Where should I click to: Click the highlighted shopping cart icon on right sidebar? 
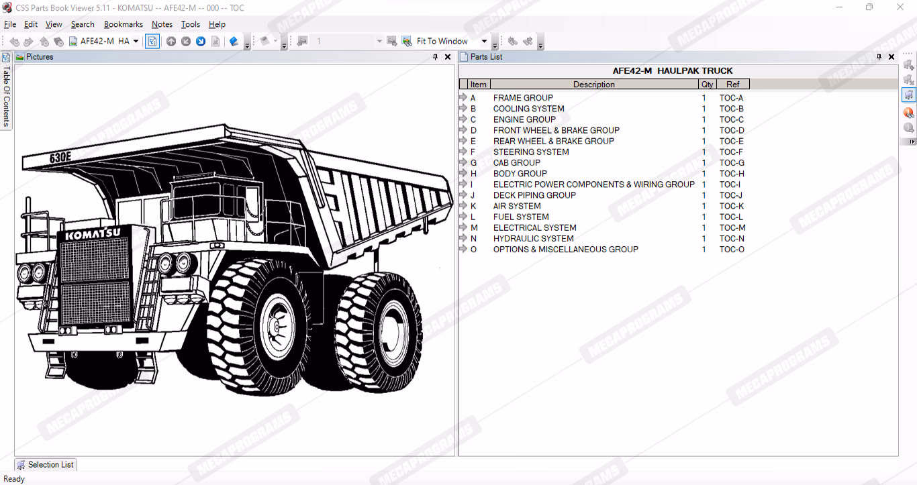[908, 95]
